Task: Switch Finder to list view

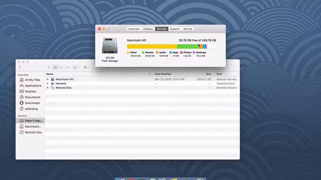Action: tap(55, 67)
